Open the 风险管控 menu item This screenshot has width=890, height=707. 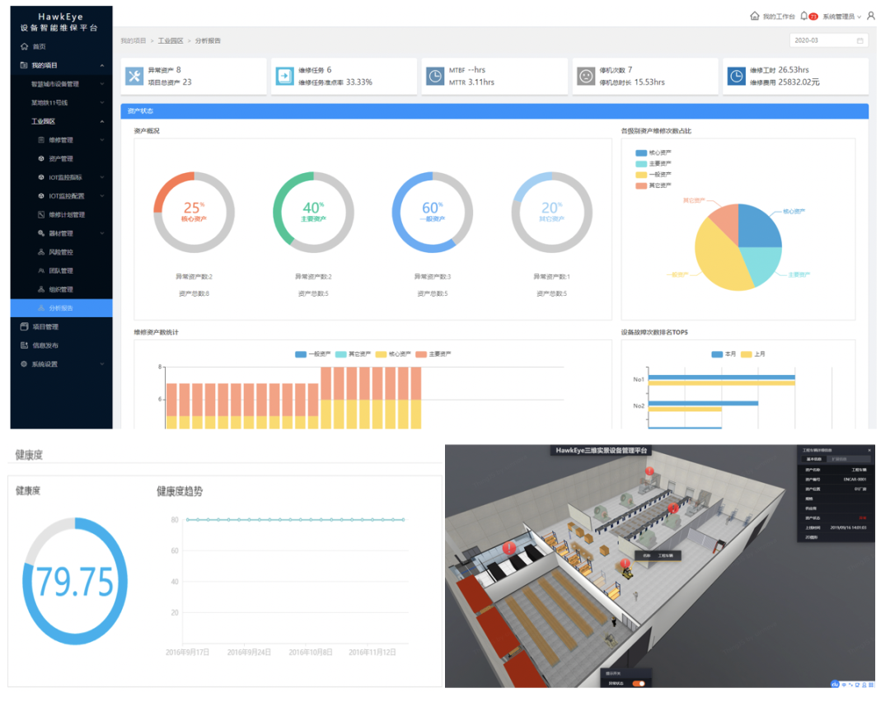(x=61, y=252)
